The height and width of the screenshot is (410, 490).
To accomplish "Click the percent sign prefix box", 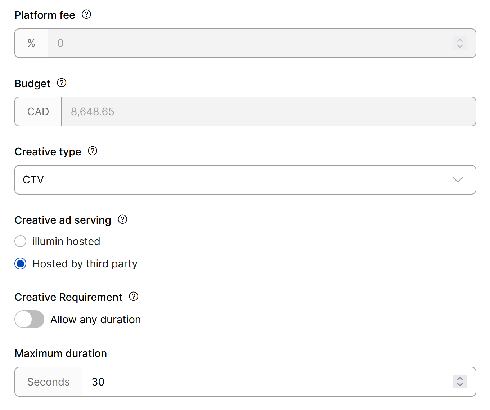I will point(31,43).
